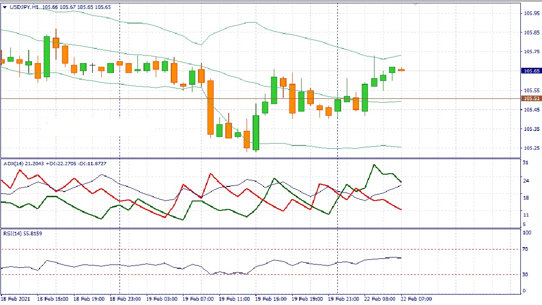Click the ADX(14) indicator label
542x305 pixels.
click(12, 163)
